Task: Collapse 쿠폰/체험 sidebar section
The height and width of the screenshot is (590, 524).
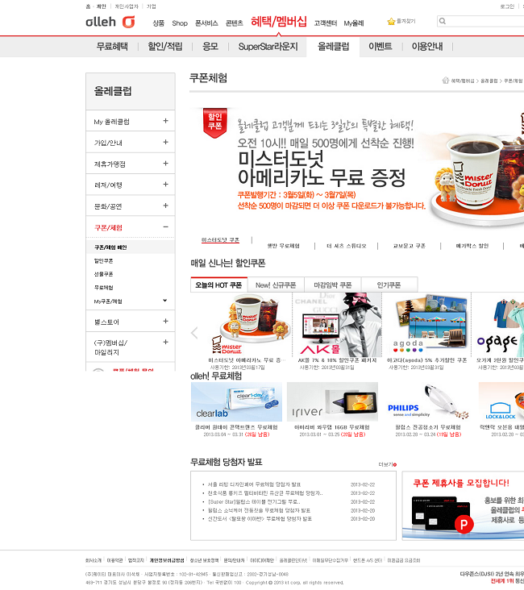Action: (165, 227)
